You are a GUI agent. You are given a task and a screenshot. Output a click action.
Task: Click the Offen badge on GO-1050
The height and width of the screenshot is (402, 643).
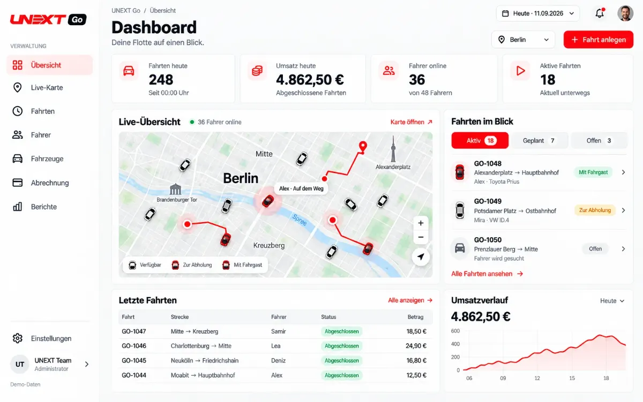(x=595, y=249)
